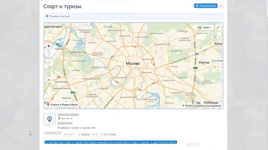
Task: Switch the map to fullscreen mode
Action: click(218, 27)
